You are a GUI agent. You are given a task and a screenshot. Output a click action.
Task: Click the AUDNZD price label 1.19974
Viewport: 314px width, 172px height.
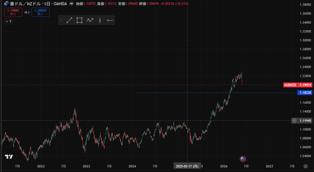click(298, 85)
